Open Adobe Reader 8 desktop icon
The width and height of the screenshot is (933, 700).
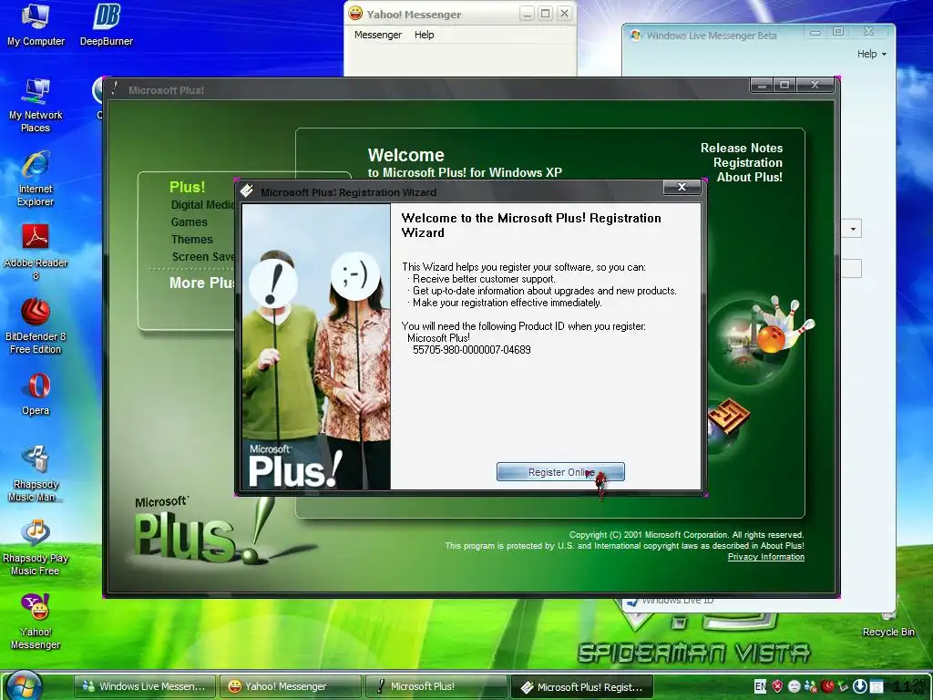point(36,252)
